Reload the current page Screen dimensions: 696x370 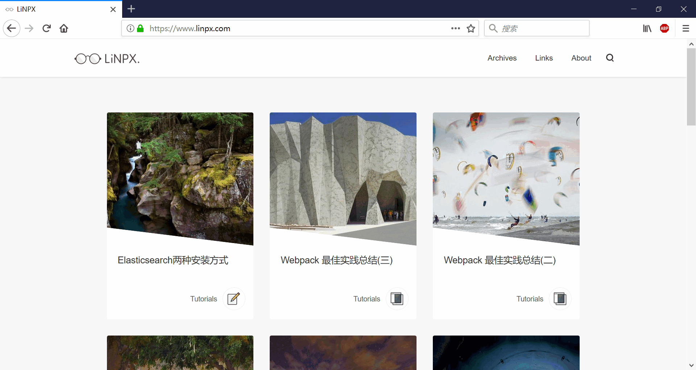(46, 28)
